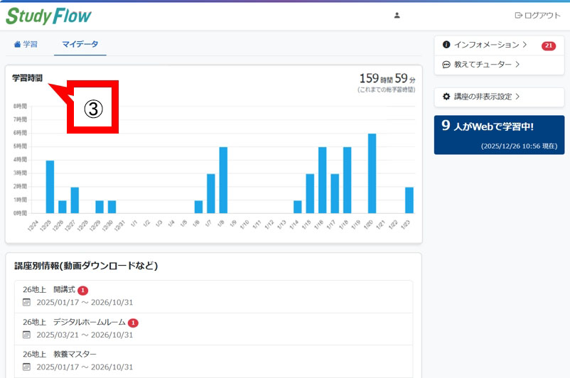Expand the インフォメーション link chevron
The image size is (570, 378).
[525, 45]
